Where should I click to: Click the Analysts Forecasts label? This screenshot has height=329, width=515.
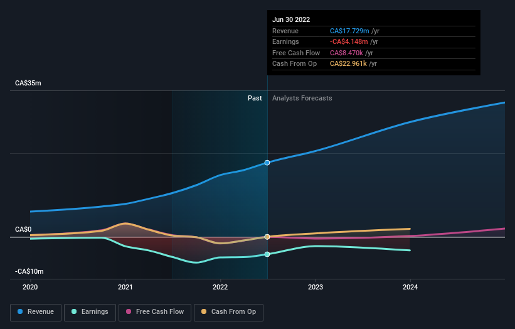click(302, 98)
